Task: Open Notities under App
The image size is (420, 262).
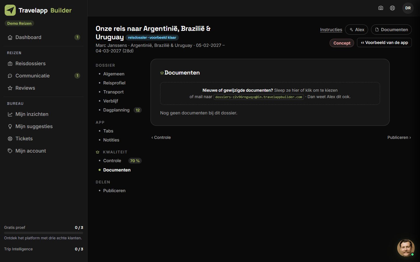Action: [111, 140]
